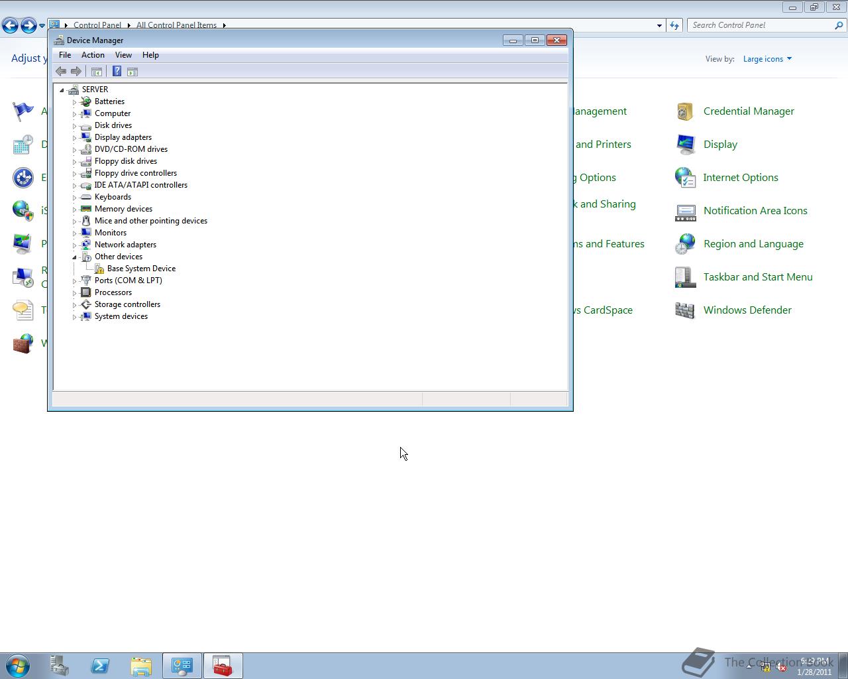The image size is (848, 679).
Task: Select Mice and other pointing devices
Action: (x=151, y=221)
